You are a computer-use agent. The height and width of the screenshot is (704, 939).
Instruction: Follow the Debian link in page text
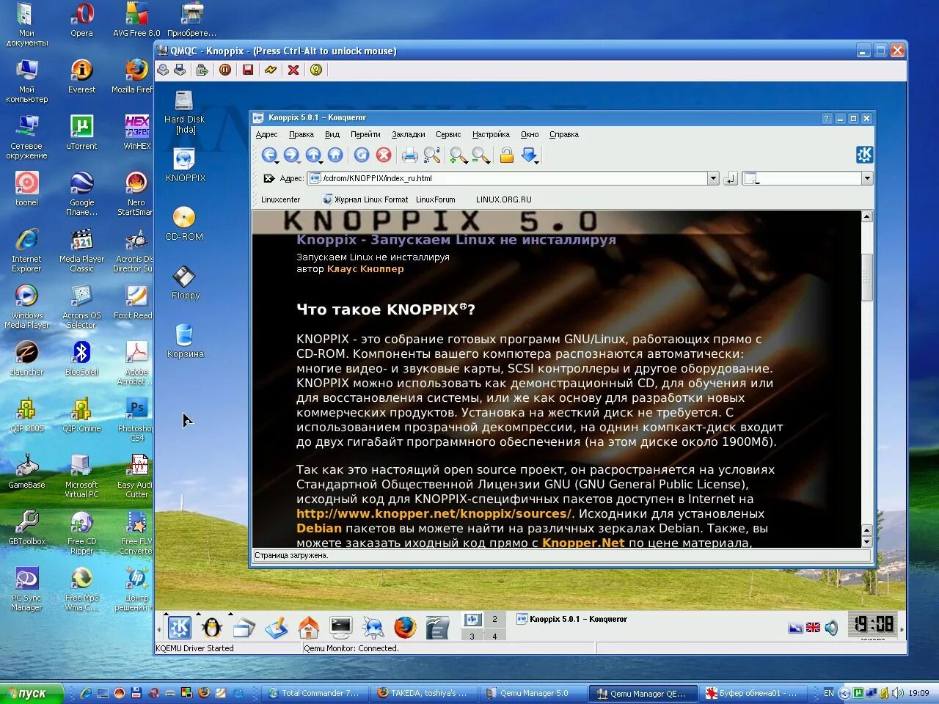[x=319, y=529]
